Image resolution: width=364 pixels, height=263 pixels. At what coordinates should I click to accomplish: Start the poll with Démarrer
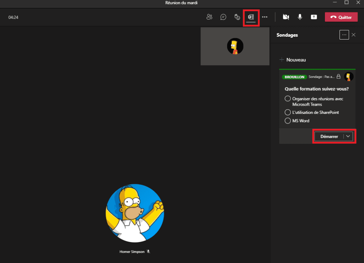[329, 136]
